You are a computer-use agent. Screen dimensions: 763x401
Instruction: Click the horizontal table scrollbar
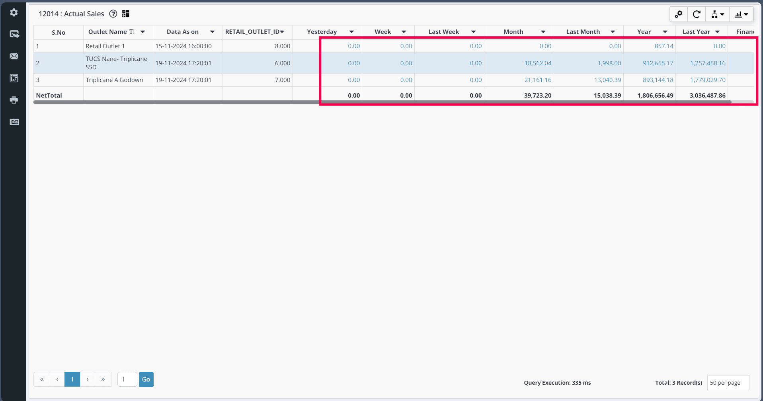tap(382, 102)
